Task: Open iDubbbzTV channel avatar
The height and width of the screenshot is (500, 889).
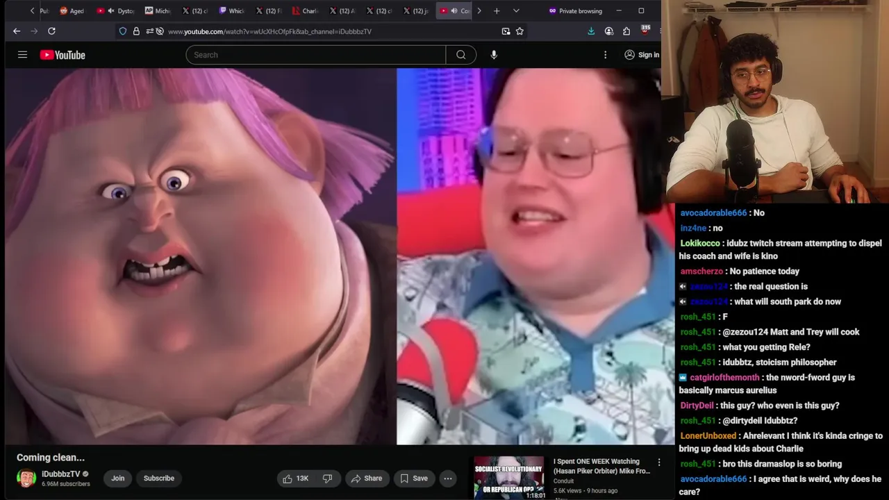Action: click(26, 478)
